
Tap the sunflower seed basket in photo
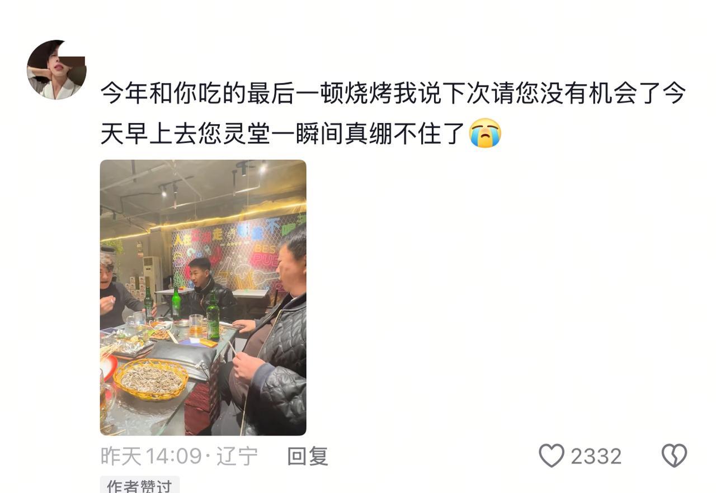pos(150,380)
